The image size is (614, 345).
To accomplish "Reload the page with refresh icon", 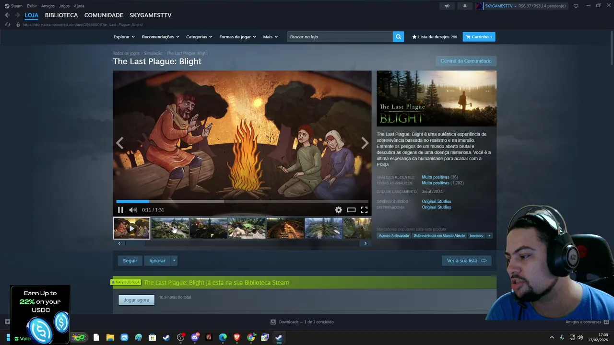I will pos(7,24).
